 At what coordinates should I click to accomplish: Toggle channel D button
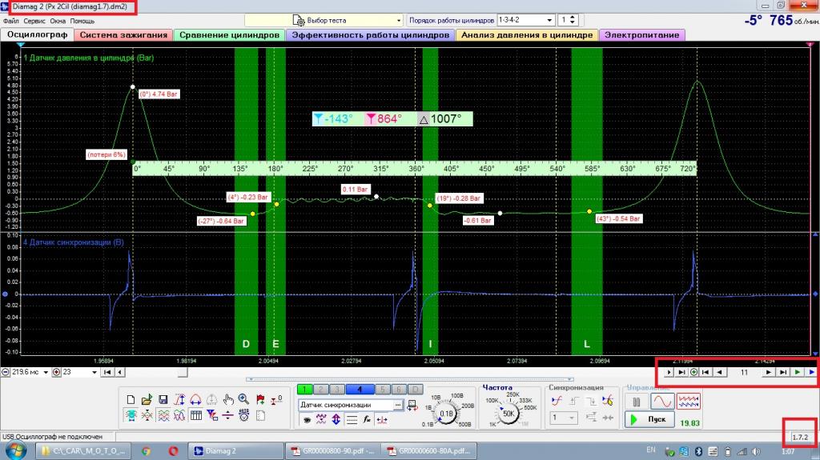point(416,390)
